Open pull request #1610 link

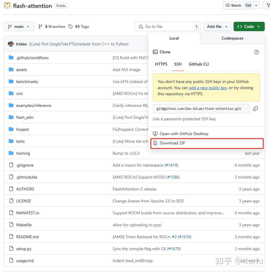click(184, 237)
